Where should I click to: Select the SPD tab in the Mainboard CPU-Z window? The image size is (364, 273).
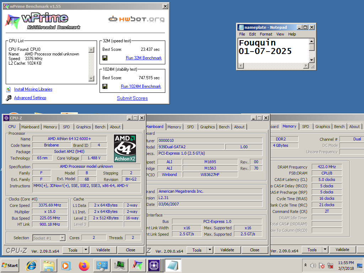pos(191,127)
